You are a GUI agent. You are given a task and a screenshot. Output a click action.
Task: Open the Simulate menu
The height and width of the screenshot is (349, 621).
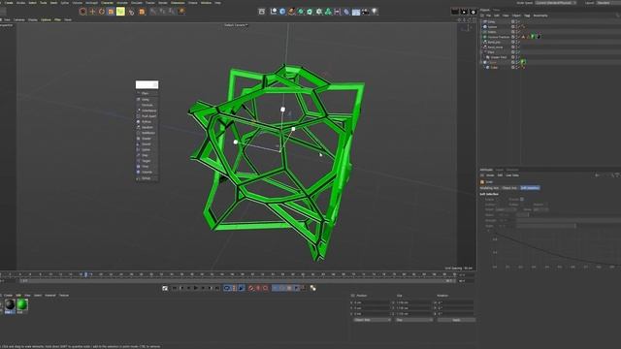[137, 3]
